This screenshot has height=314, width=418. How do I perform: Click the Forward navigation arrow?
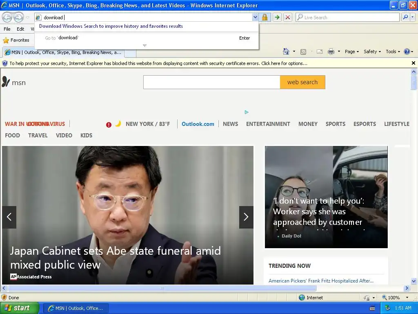coord(18,17)
